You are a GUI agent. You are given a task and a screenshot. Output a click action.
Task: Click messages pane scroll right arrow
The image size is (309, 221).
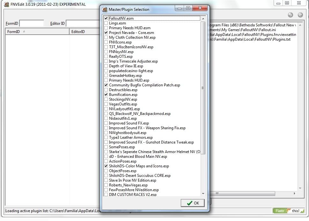(x=294, y=193)
